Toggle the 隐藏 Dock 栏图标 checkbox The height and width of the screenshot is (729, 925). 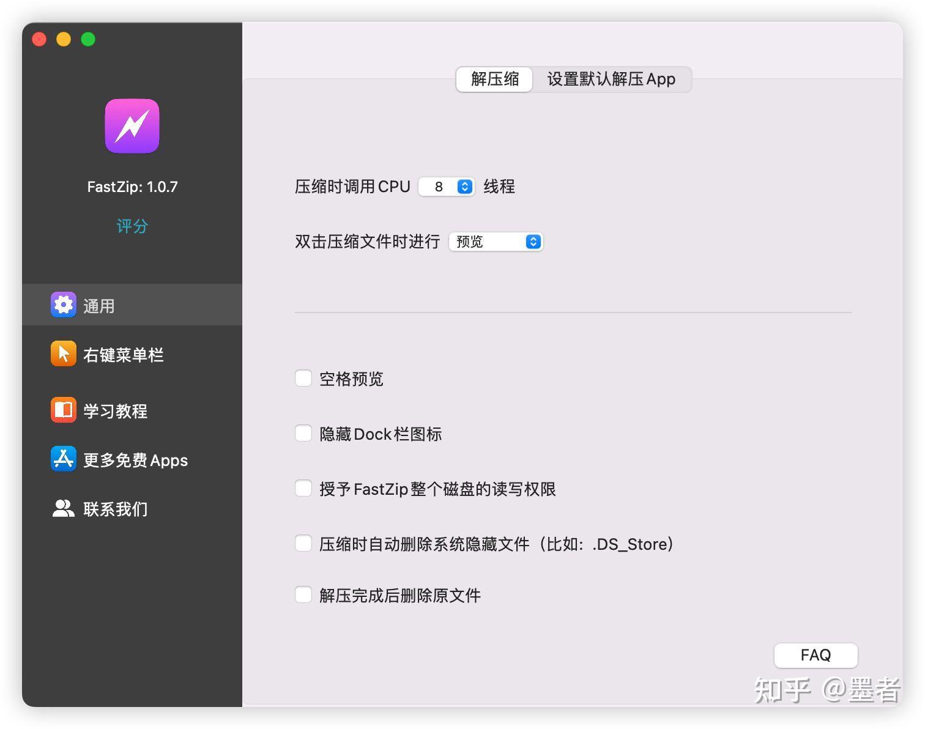point(303,433)
